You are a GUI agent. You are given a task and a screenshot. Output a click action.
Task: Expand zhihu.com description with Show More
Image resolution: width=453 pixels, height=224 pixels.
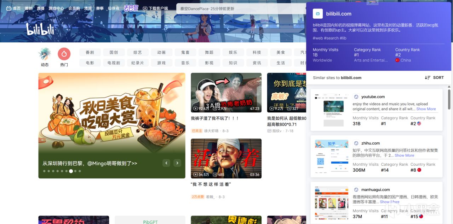(x=404, y=155)
